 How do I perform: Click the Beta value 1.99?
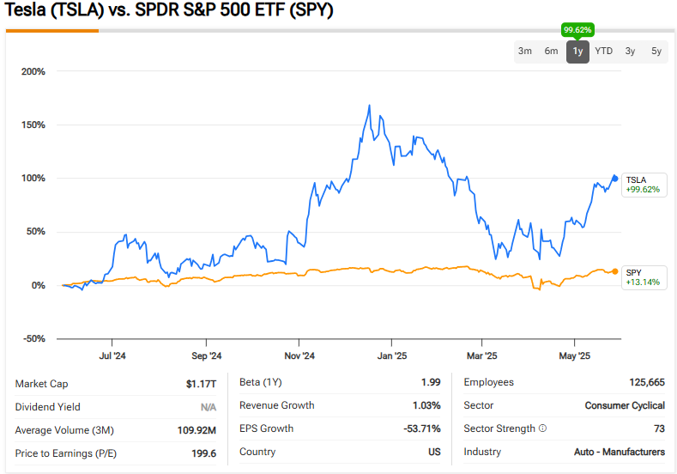click(x=431, y=382)
